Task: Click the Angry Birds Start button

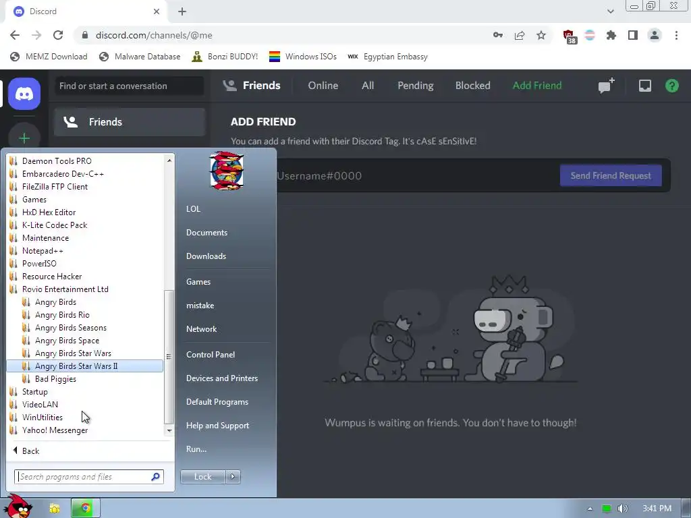Action: click(x=18, y=507)
